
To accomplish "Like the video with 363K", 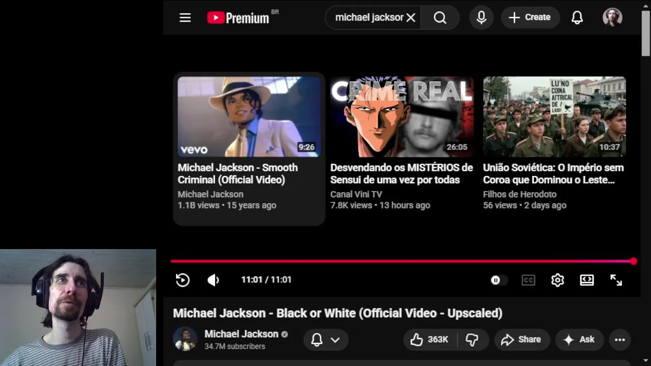I will click(x=430, y=340).
